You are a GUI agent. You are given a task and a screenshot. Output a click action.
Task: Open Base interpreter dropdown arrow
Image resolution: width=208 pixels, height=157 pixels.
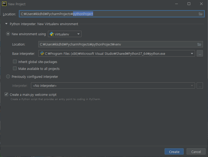pyautogui.click(x=192, y=53)
